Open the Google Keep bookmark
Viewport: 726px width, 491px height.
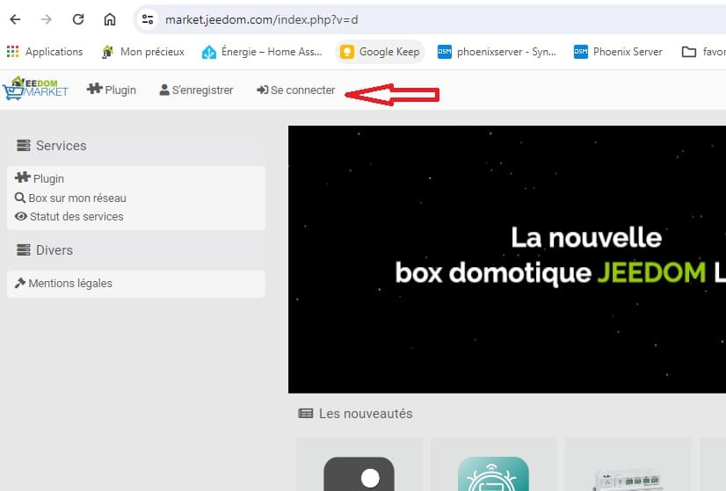pos(380,52)
